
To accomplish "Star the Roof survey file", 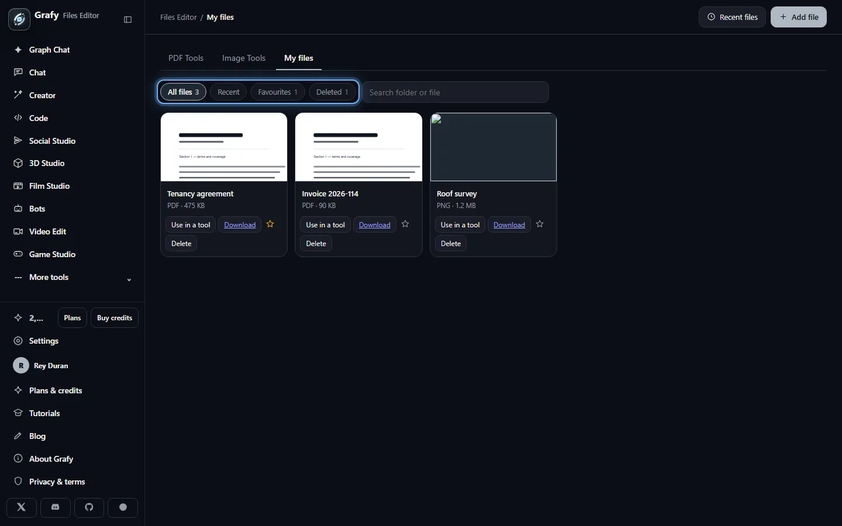I will pos(540,224).
